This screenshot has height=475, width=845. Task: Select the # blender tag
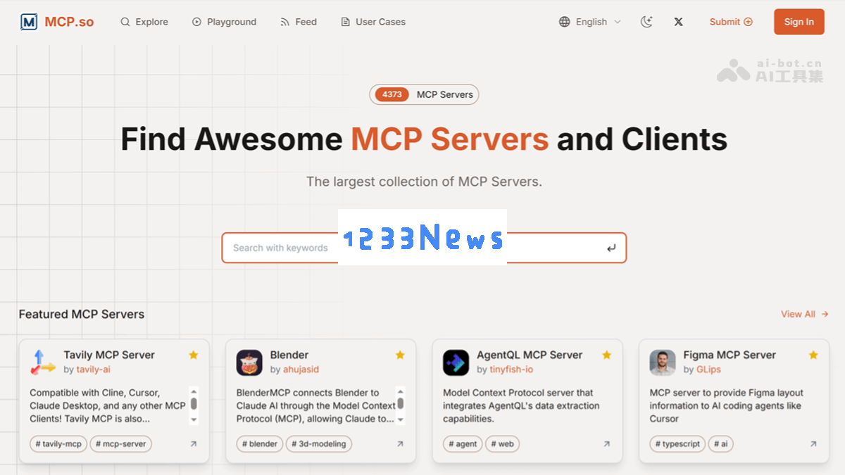[x=259, y=444]
